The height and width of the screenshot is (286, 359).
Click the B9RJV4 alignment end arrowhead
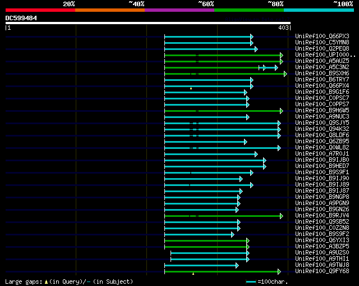(282, 216)
